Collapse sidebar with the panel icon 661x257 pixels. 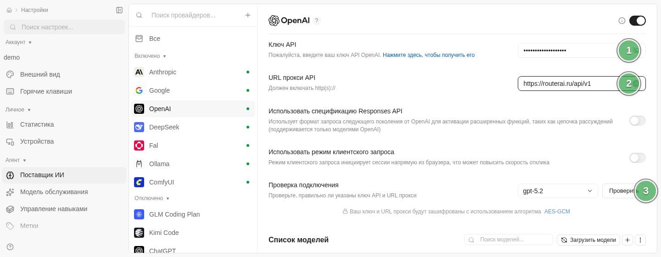point(119,10)
